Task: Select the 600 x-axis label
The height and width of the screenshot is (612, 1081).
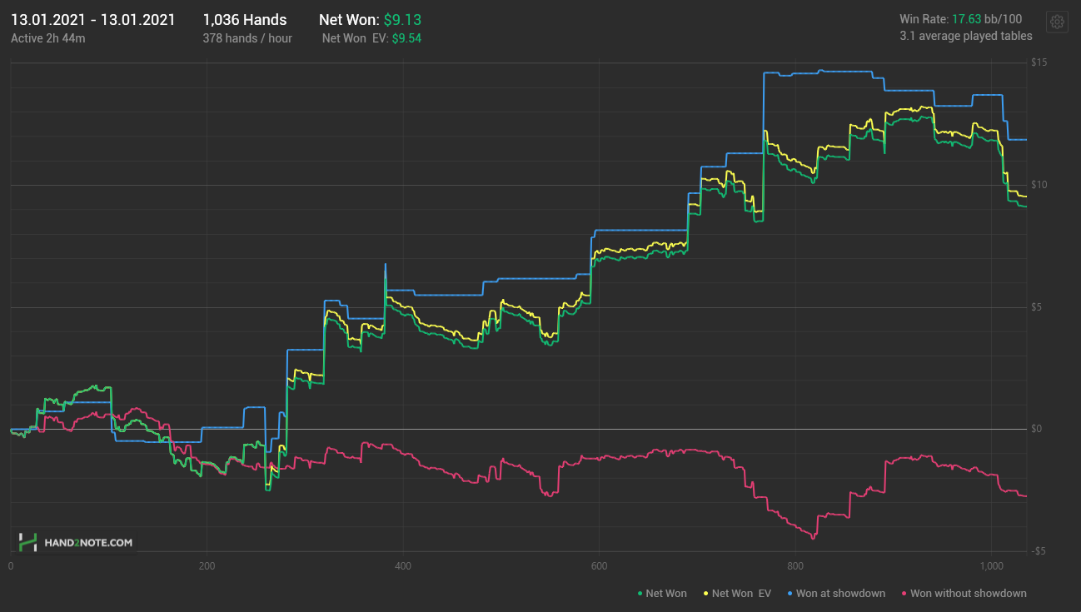Action: coord(599,566)
